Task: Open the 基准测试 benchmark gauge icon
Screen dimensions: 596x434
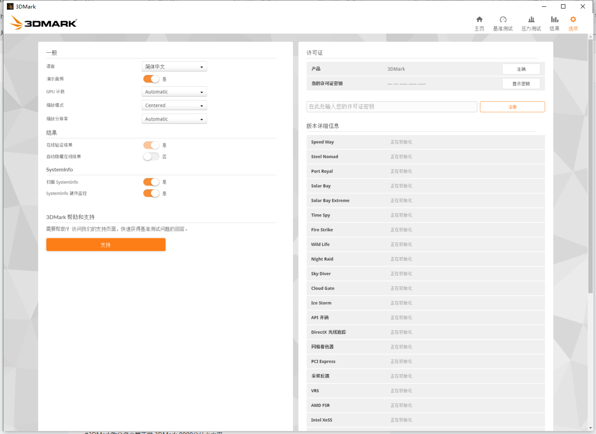Action: coord(503,20)
